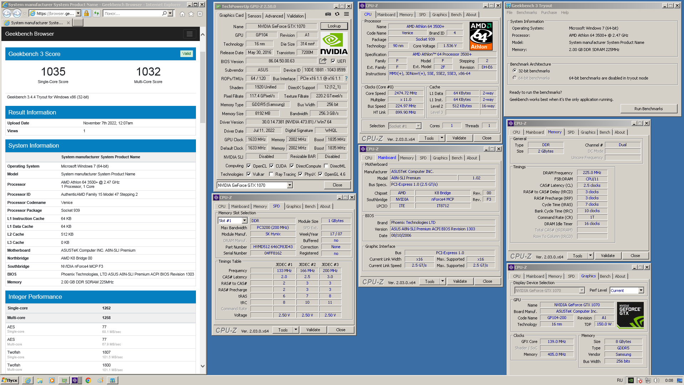Toggle the Ray Tracing checkbox
Image resolution: width=684 pixels, height=385 pixels.
click(x=271, y=174)
